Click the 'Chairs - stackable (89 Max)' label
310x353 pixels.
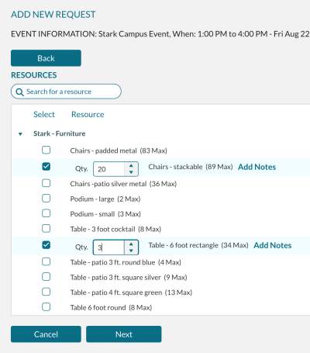pyautogui.click(x=191, y=167)
